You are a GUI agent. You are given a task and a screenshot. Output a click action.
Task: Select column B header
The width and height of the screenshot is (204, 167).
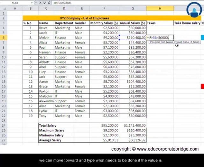pyautogui.click(x=31, y=9)
